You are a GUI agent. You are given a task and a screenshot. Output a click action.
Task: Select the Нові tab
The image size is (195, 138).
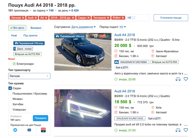(x=14, y=36)
